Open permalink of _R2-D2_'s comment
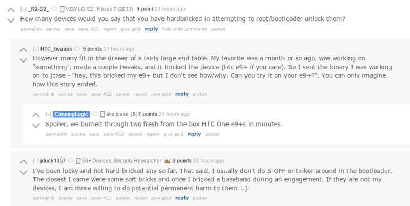The width and height of the screenshot is (410, 206). pos(31,29)
